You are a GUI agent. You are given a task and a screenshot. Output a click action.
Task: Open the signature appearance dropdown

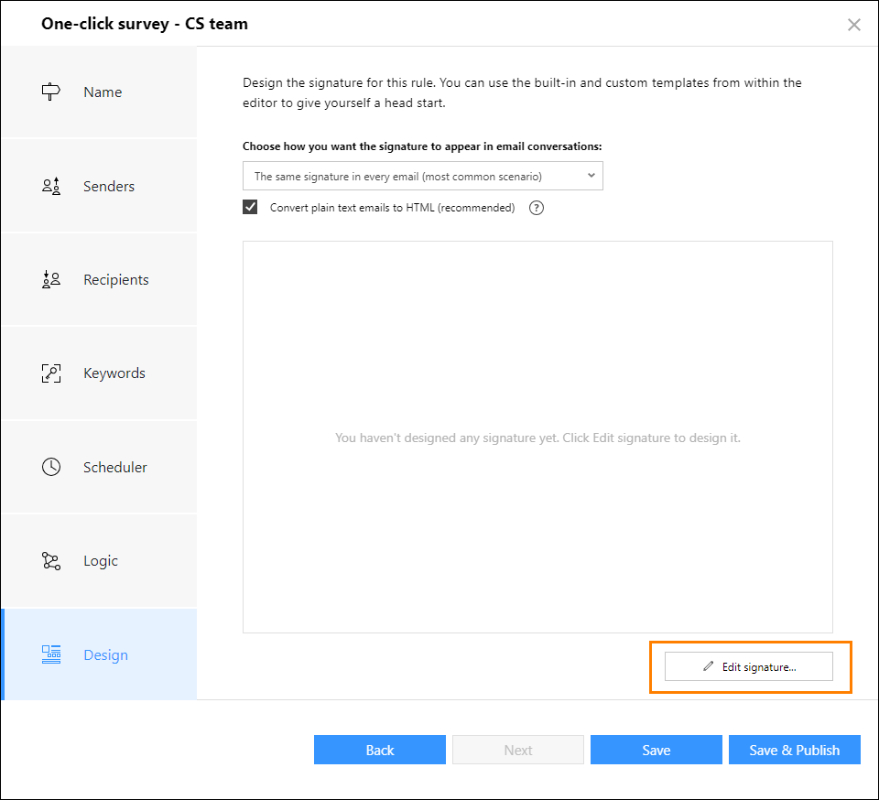point(423,176)
